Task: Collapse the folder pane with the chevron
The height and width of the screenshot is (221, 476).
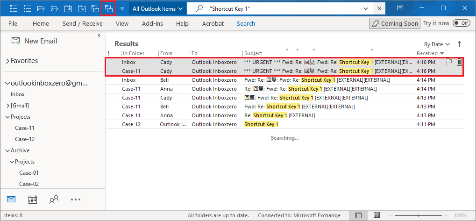Action: click(x=99, y=36)
